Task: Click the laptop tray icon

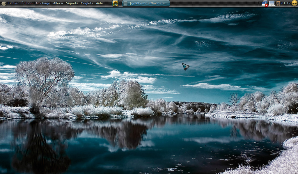Action: [x=272, y=3]
